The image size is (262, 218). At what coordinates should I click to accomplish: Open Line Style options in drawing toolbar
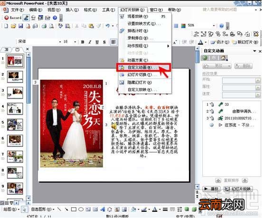click(165, 209)
